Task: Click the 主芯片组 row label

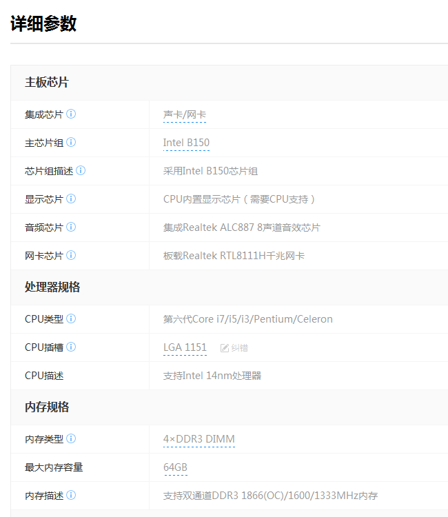Action: 44,143
